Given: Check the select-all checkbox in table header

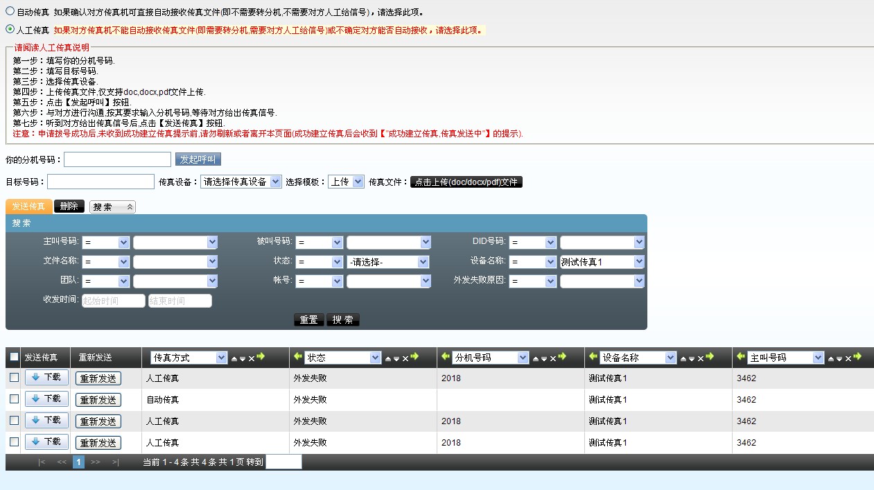Looking at the screenshot, I should pyautogui.click(x=14, y=358).
